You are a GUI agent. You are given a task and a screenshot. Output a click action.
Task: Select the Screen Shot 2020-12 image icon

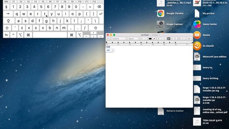tap(197, 3)
